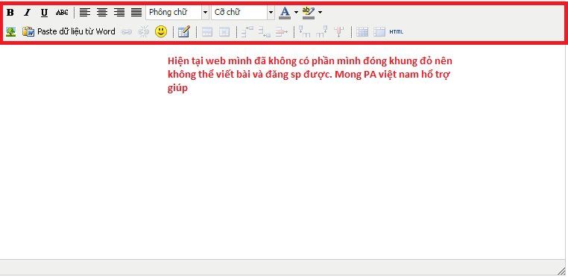Apply highlight background color

(309, 13)
